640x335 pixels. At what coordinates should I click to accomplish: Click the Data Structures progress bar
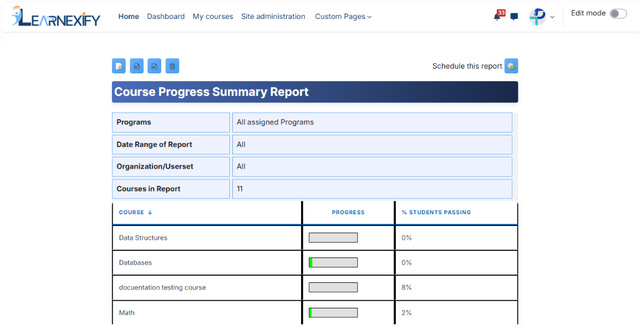point(333,237)
